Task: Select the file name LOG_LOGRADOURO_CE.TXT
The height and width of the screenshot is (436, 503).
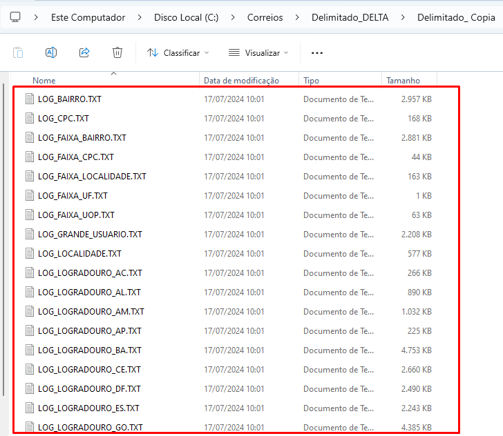Action: (89, 370)
